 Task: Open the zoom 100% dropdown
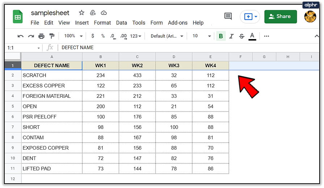[73, 36]
